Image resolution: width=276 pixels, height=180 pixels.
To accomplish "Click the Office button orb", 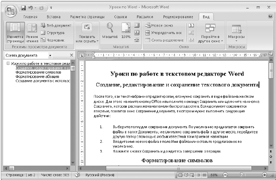I will (11, 11).
